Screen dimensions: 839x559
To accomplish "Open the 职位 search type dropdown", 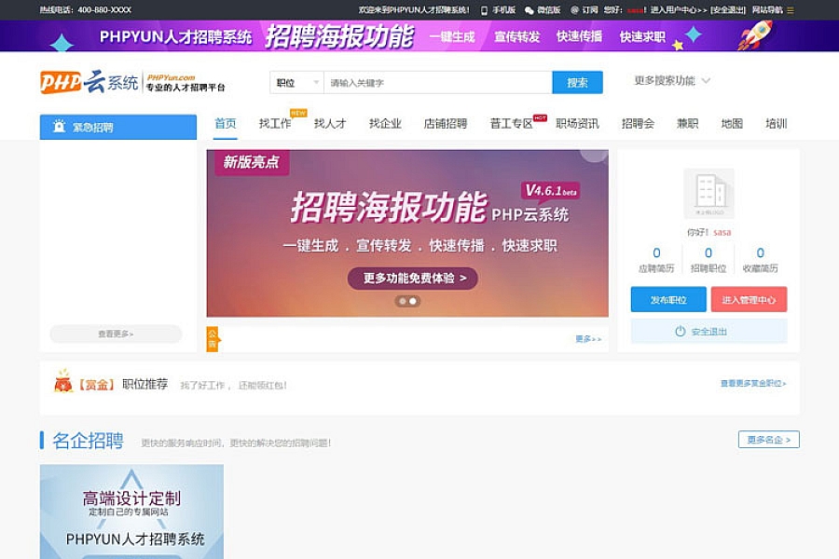I will tap(297, 83).
